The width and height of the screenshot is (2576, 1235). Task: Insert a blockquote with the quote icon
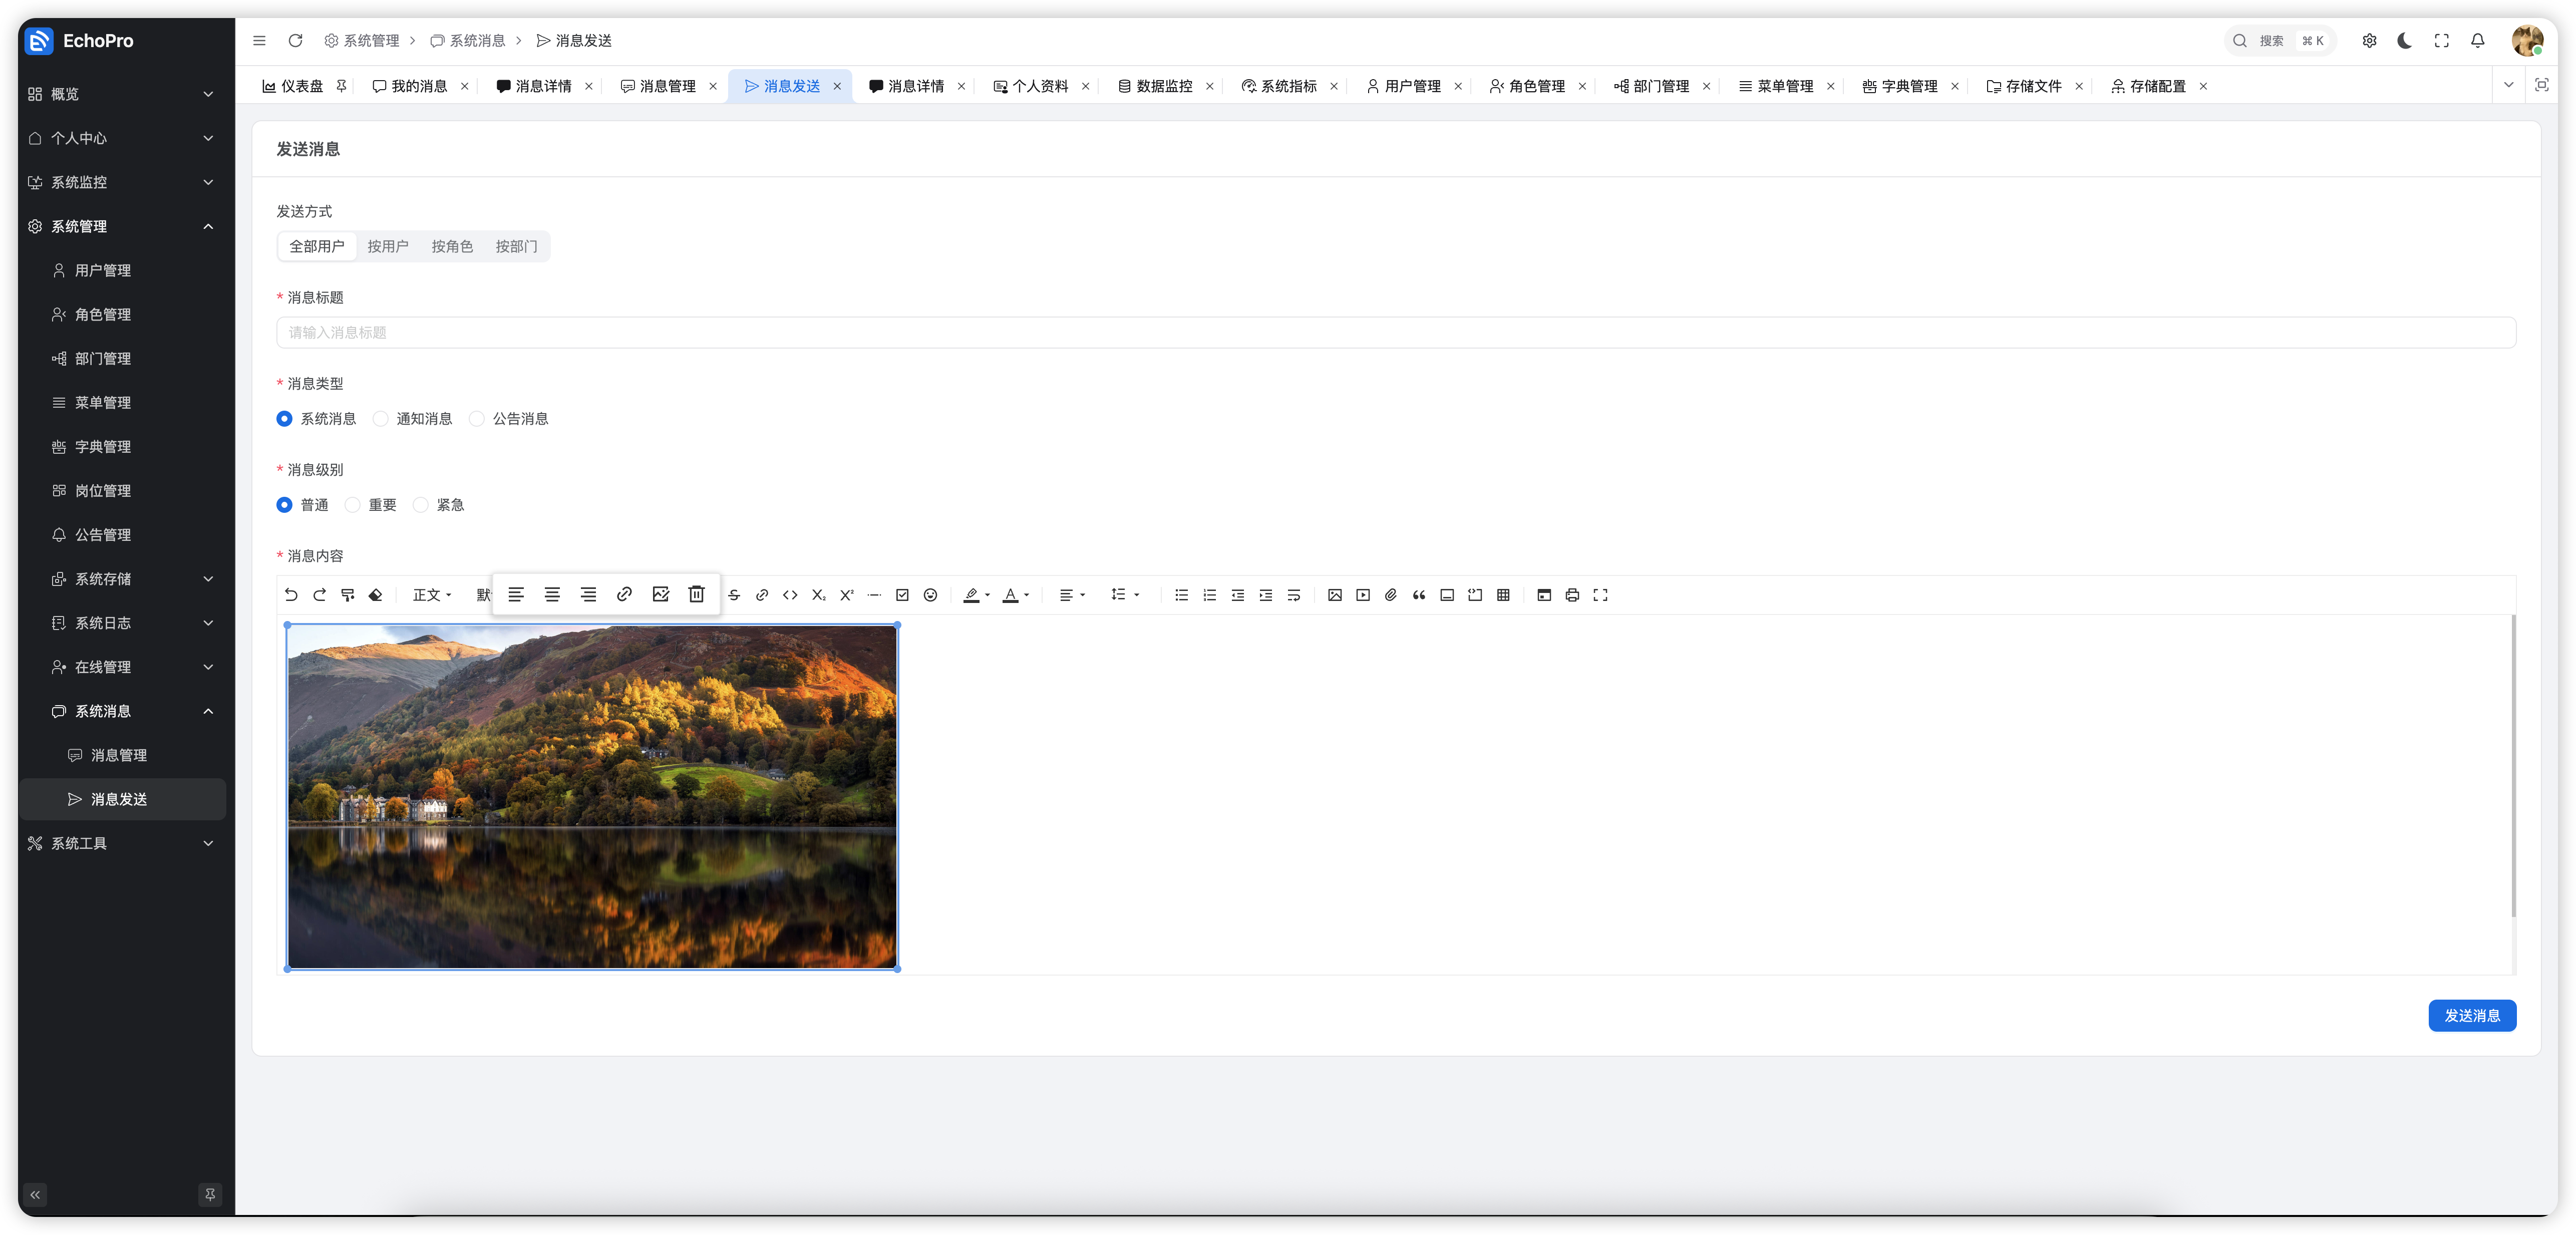click(x=1419, y=595)
